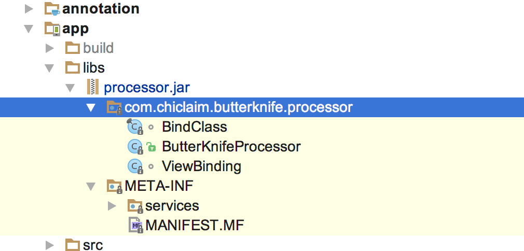The height and width of the screenshot is (251, 524).
Task: Collapse the processor.jar node
Action: click(x=70, y=88)
